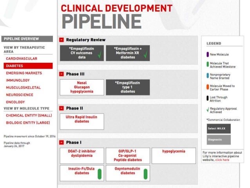The height and width of the screenshot is (188, 250).
Task: Select Oncology therapeutic area
Action: point(15,102)
